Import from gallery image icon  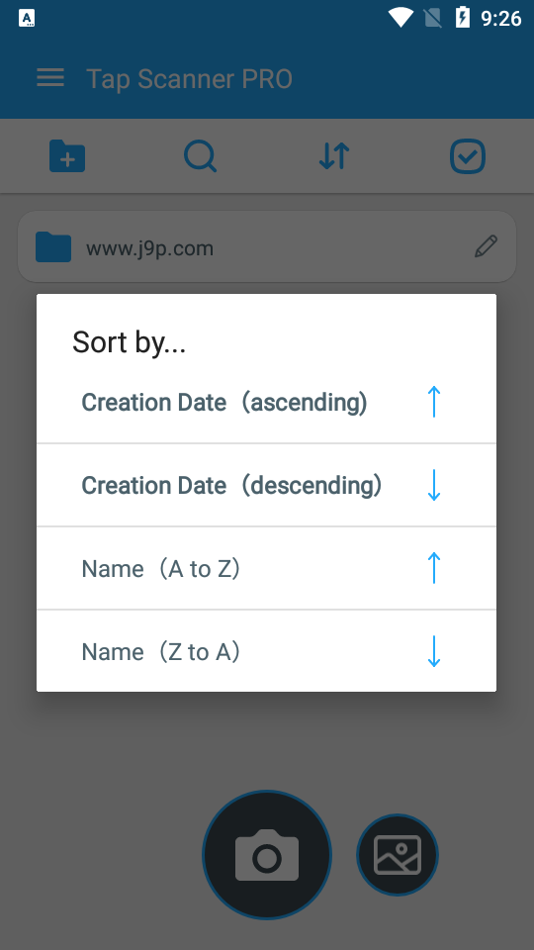398,855
